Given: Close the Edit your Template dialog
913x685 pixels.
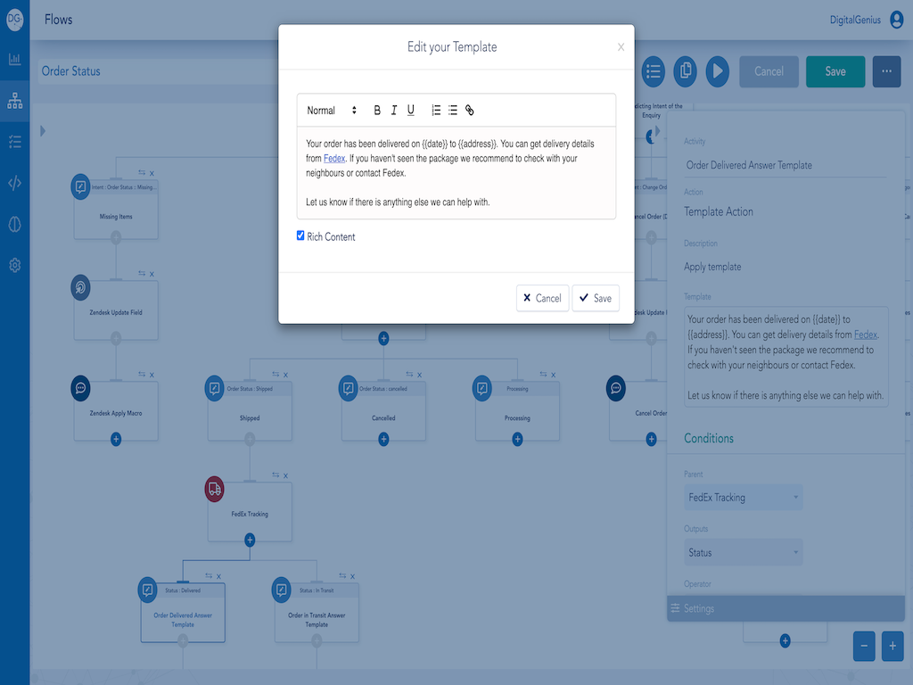Looking at the screenshot, I should 621,47.
